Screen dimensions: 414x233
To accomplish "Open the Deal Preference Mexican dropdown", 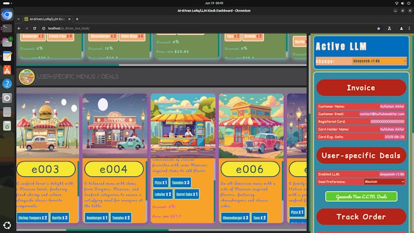I will pos(384,181).
